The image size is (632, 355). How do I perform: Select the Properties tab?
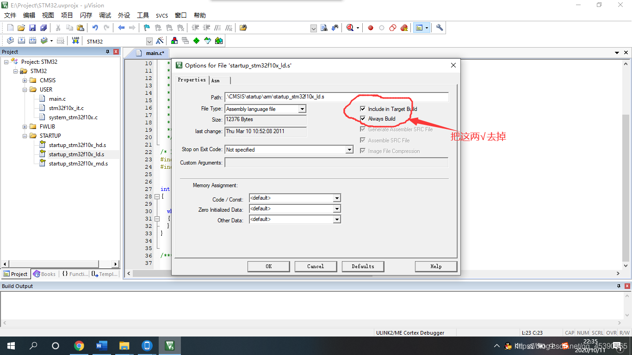[x=192, y=80]
